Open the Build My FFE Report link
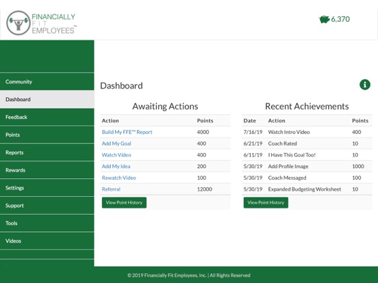The width and height of the screenshot is (378, 283). (127, 132)
